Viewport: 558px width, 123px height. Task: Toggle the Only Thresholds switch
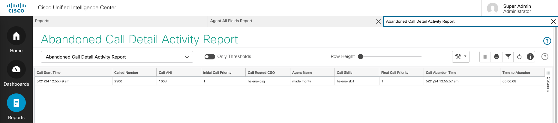point(210,57)
